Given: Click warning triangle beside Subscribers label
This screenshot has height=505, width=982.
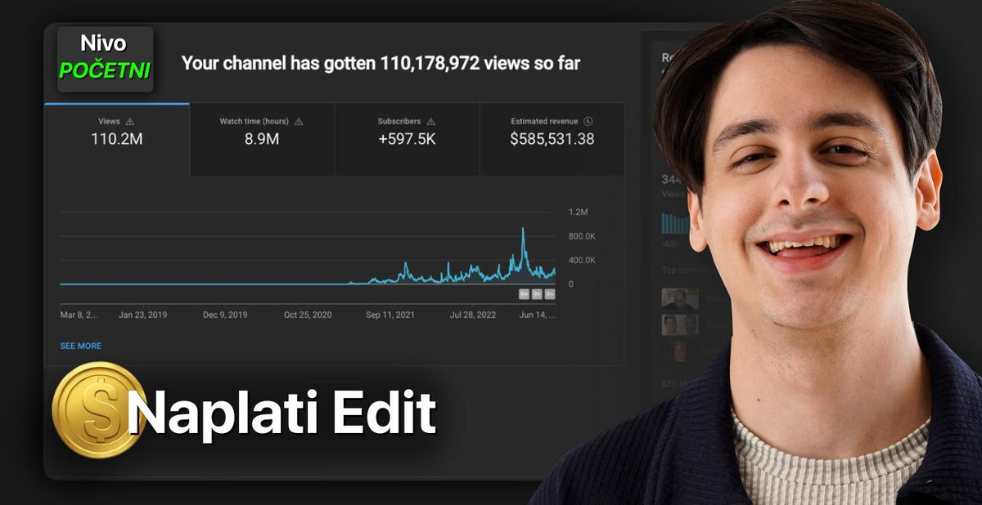Looking at the screenshot, I should click(430, 122).
